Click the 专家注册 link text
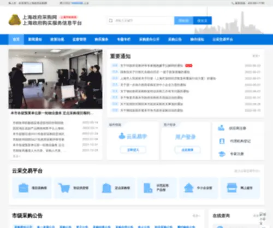Screen dimensions: 273x228 click(x=237, y=154)
